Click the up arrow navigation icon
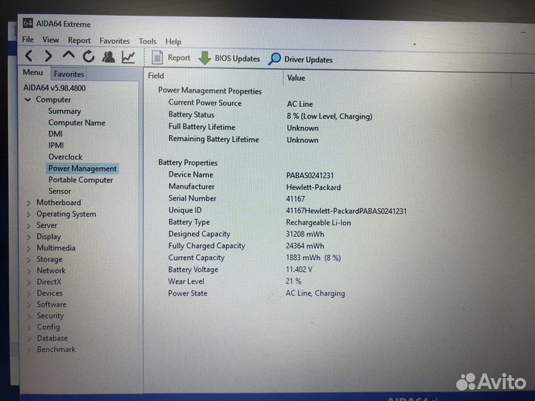The width and height of the screenshot is (535, 401). pos(68,55)
